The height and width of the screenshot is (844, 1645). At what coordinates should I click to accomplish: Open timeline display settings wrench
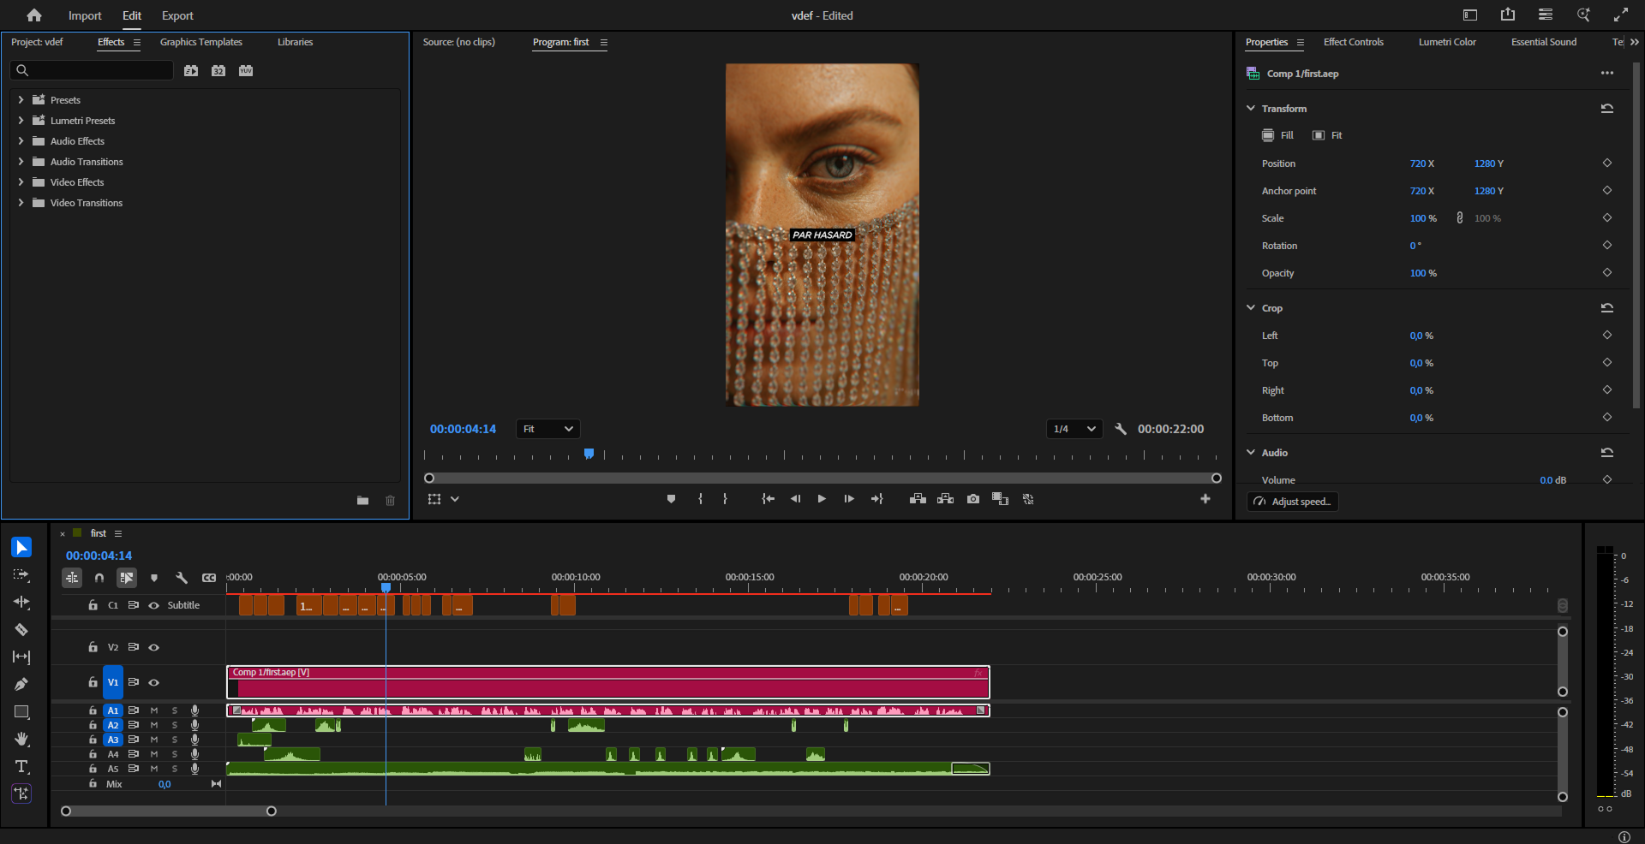181,578
